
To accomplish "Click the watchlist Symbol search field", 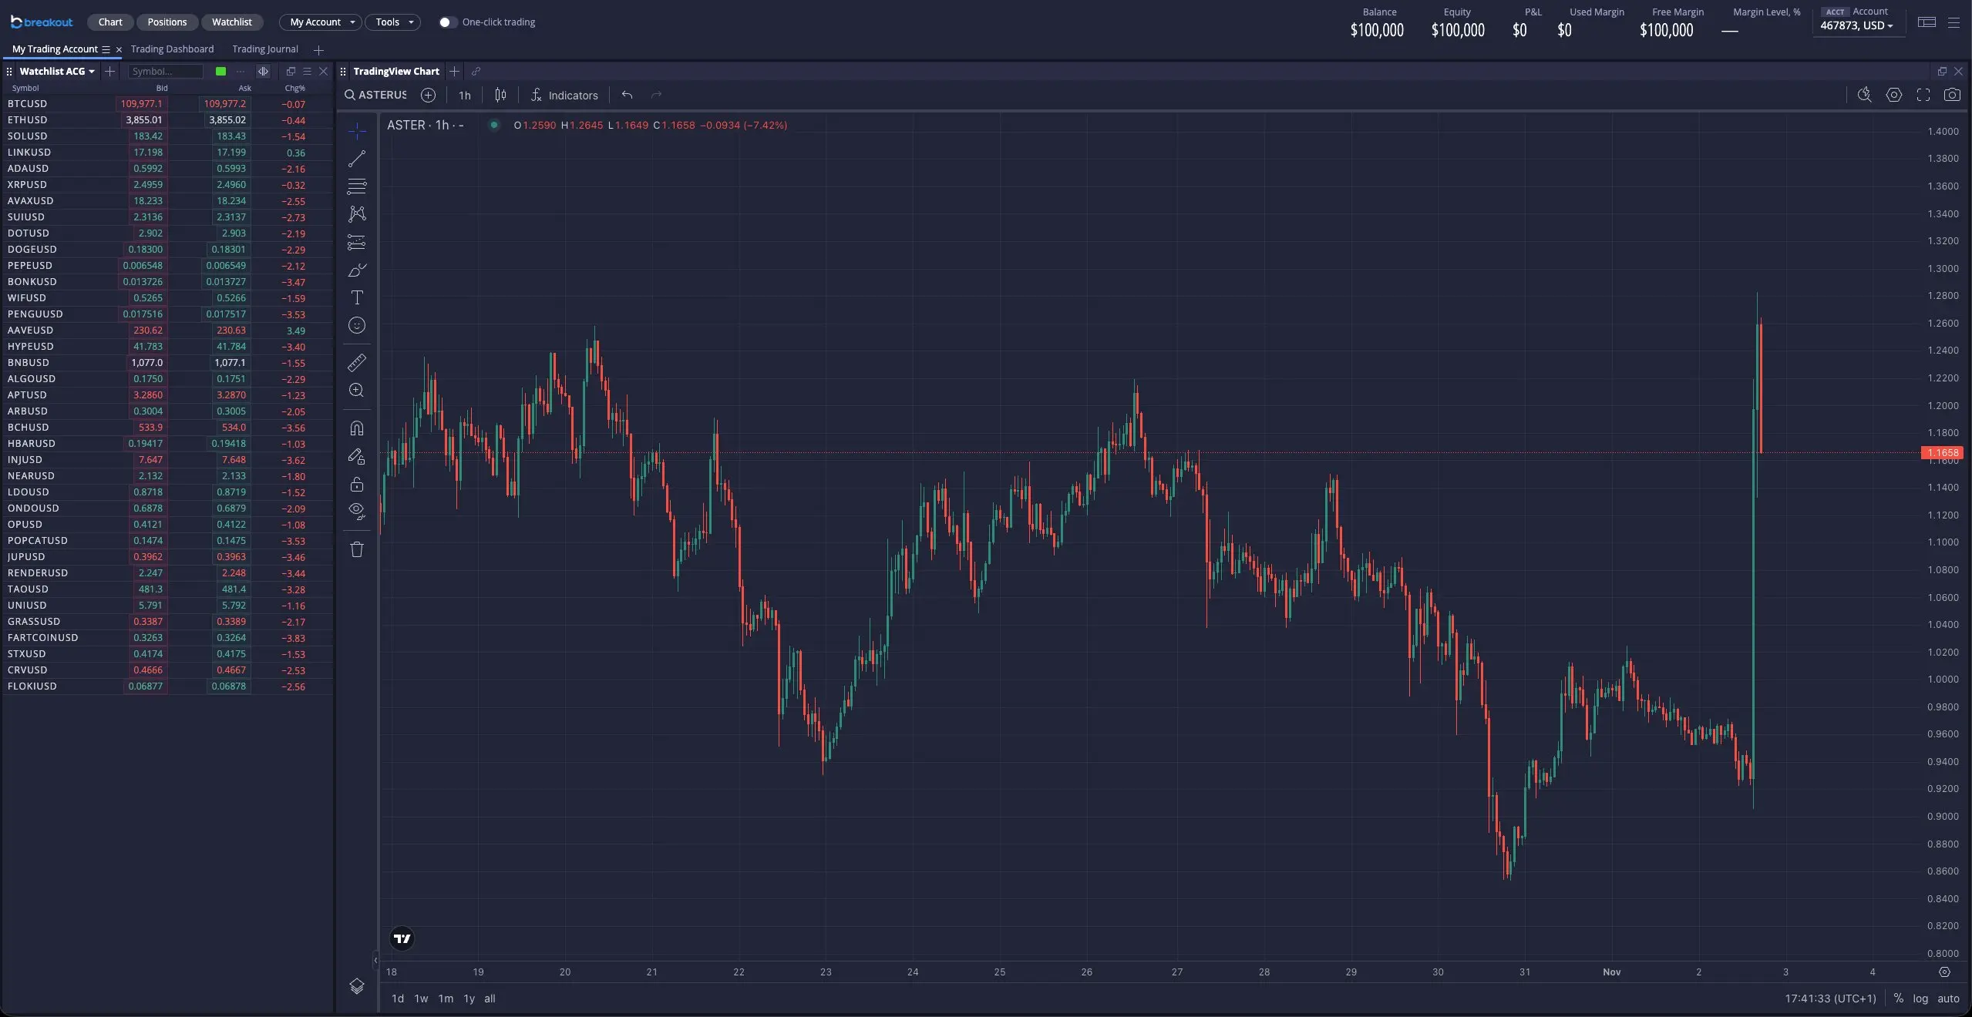I will pos(165,71).
